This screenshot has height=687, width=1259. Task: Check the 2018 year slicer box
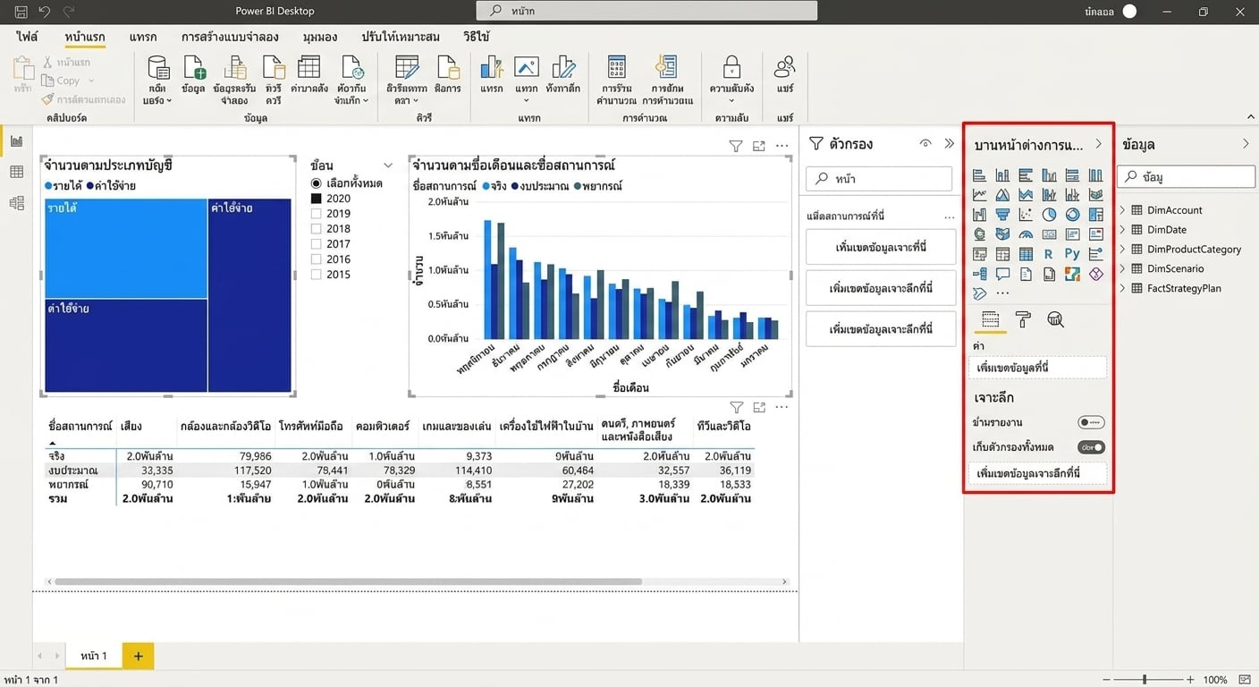click(316, 229)
